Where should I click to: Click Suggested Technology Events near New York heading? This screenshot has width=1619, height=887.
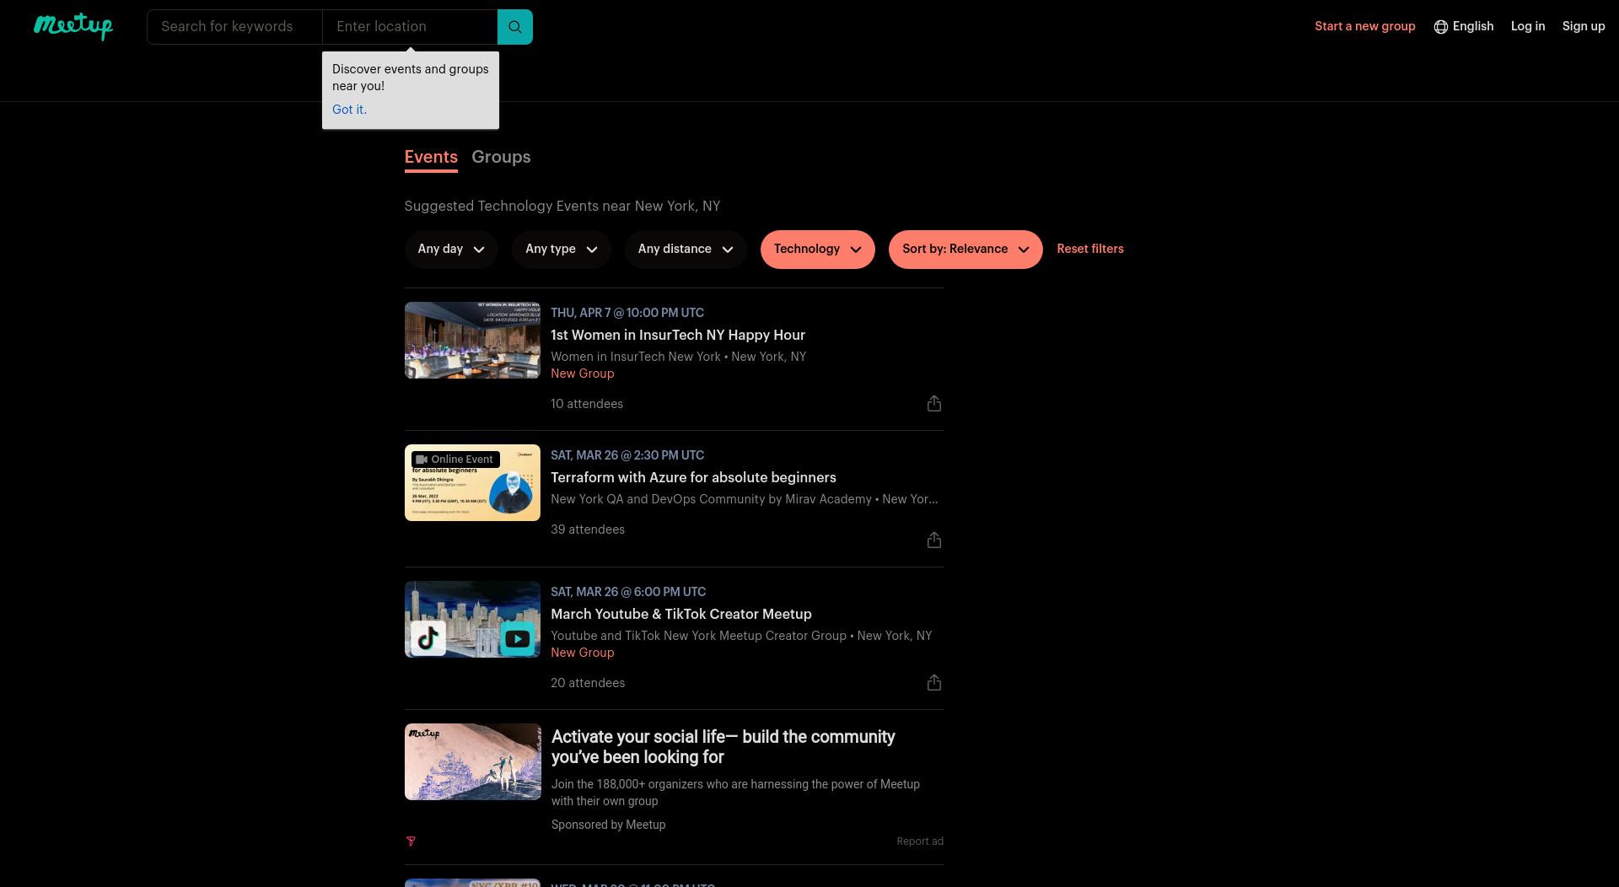point(562,207)
